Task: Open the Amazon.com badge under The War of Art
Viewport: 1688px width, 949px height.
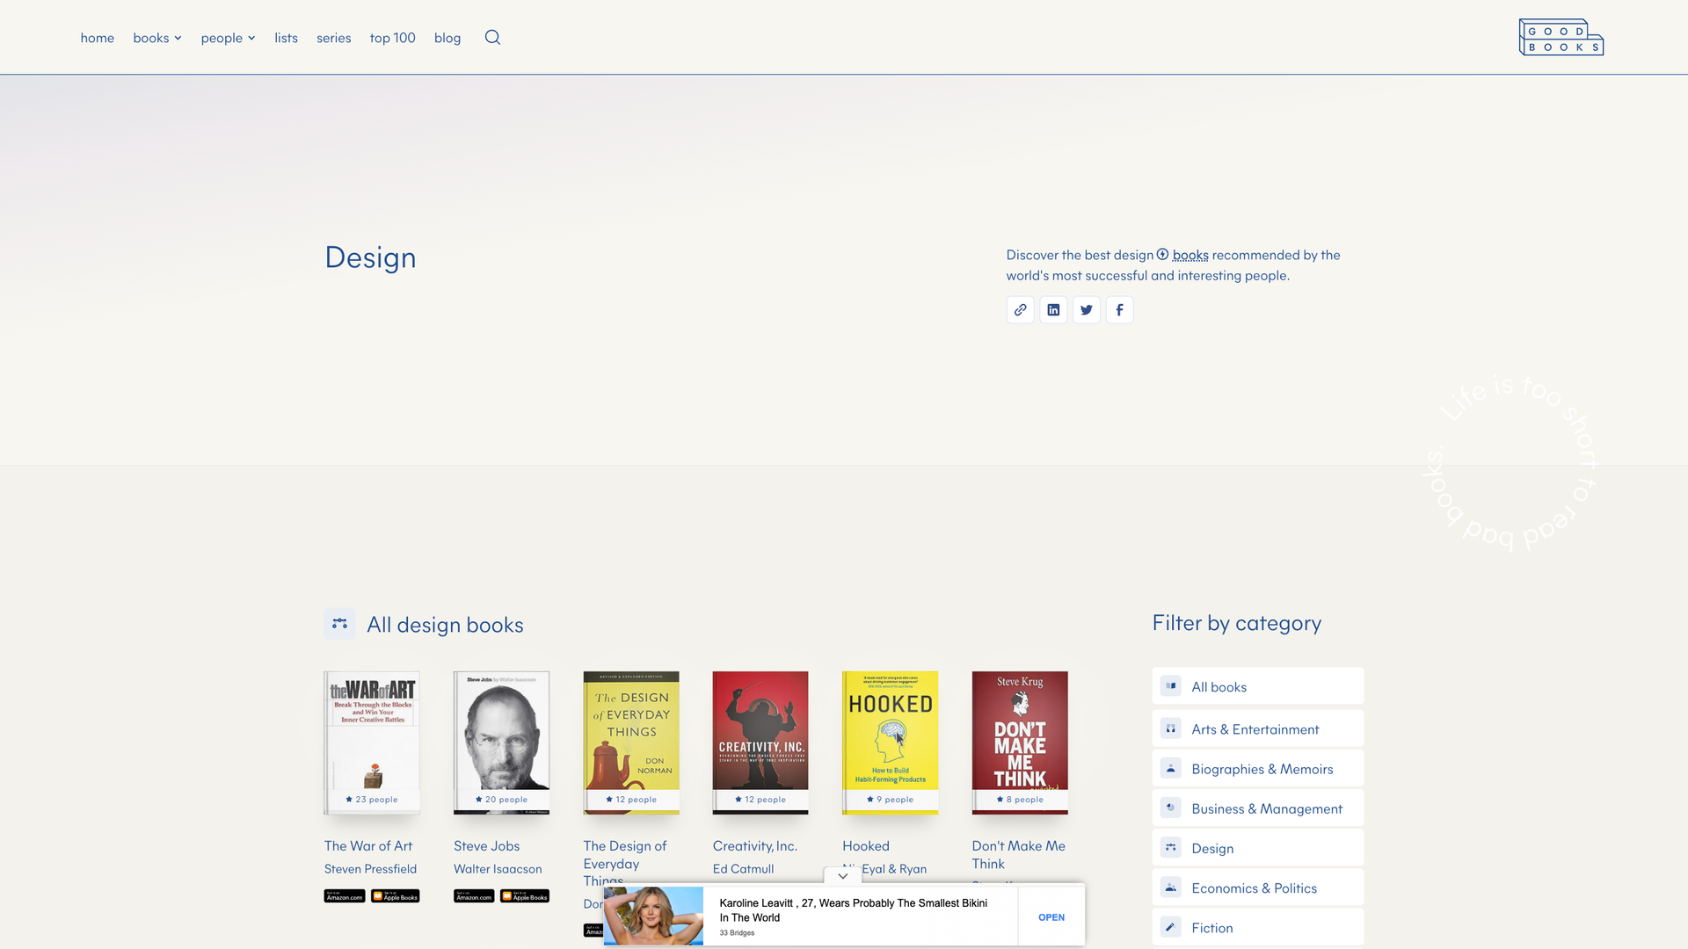Action: point(344,896)
